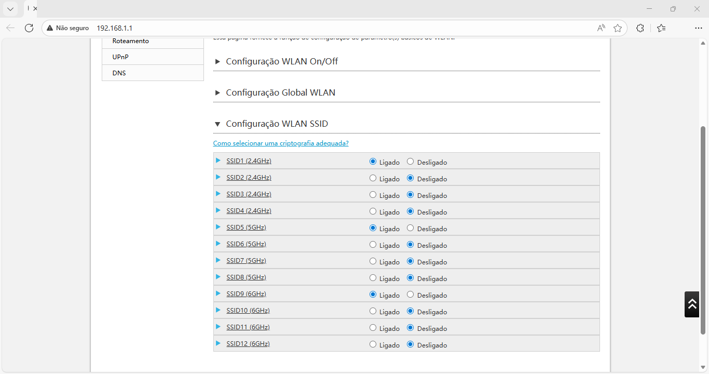Click the Não seguro warning icon
The image size is (709, 374).
coord(49,28)
